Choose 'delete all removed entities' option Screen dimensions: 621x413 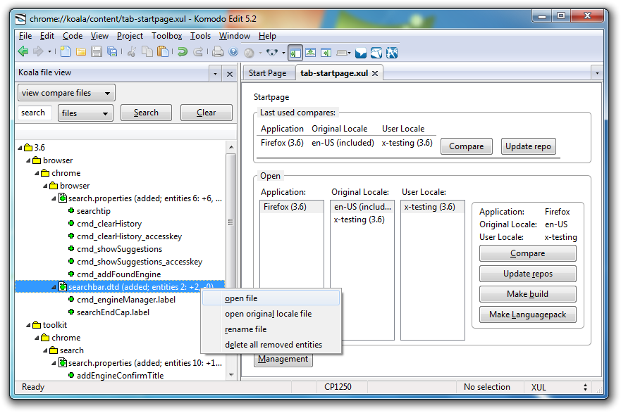pyautogui.click(x=271, y=345)
